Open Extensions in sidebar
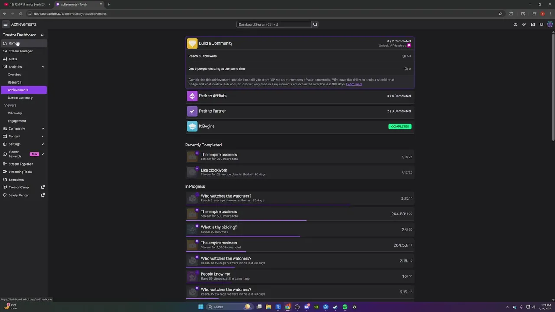Image resolution: width=555 pixels, height=312 pixels. 23,180
